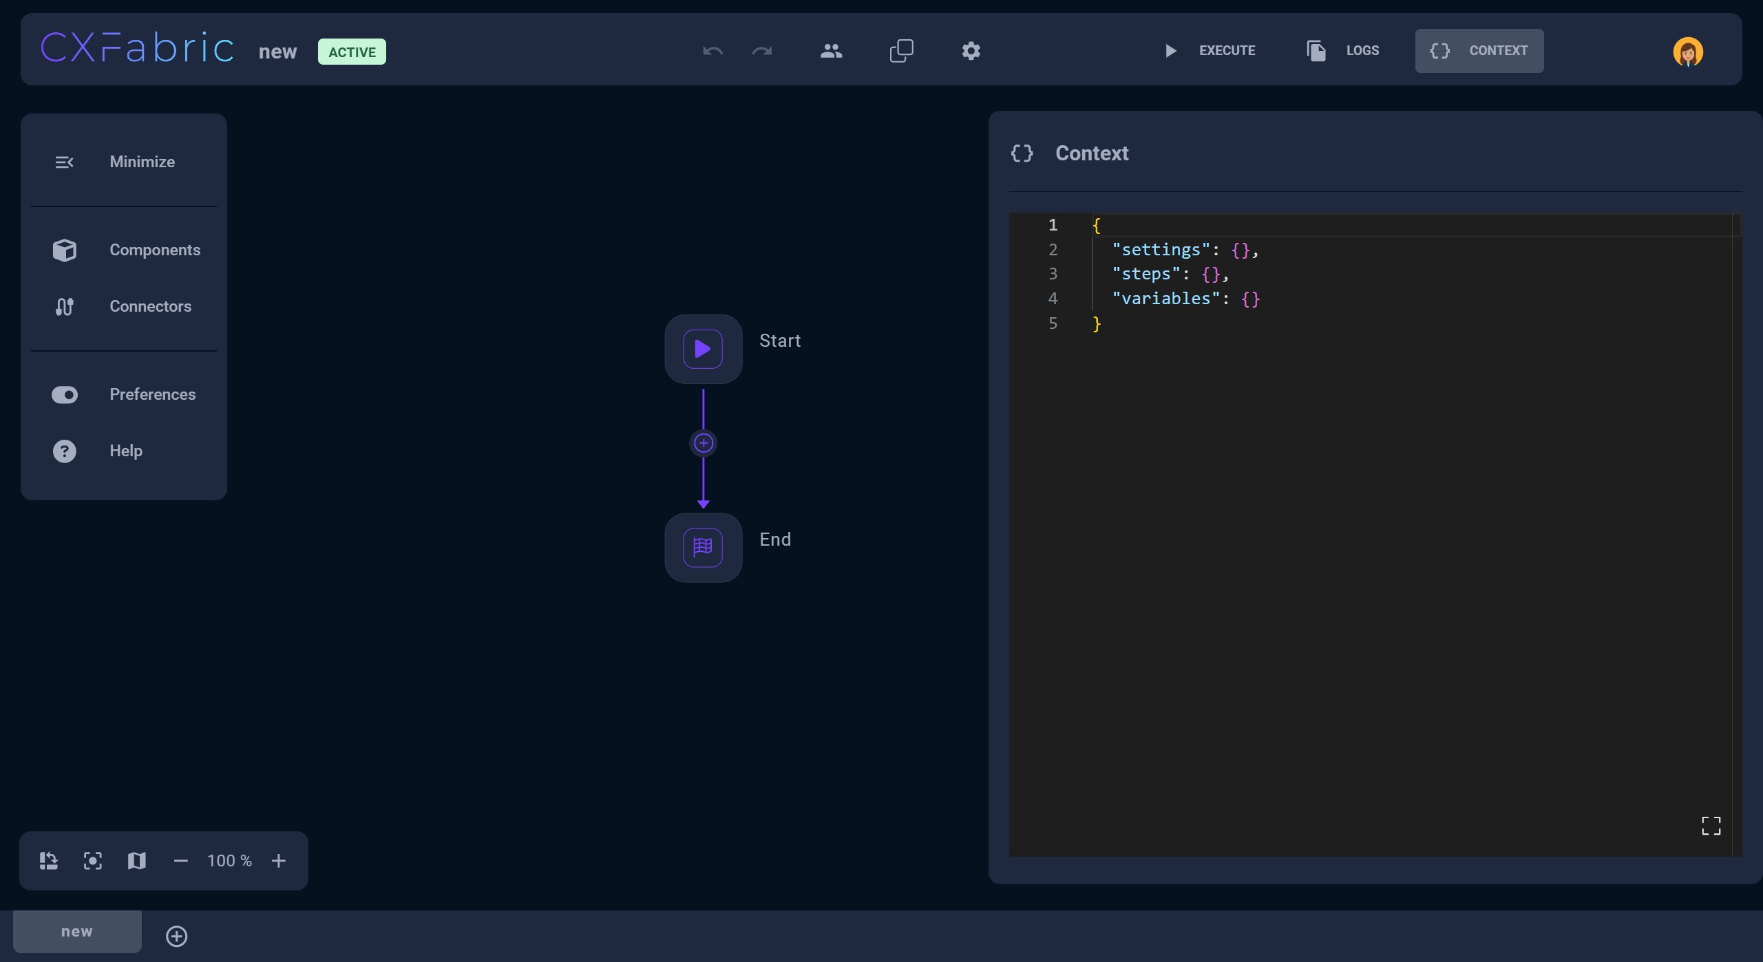Click the auto-layout icon in zoom bar

tap(48, 861)
